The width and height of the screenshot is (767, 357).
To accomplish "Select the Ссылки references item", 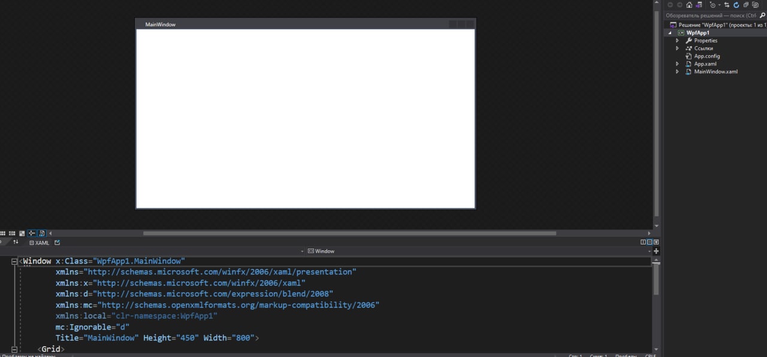I will pyautogui.click(x=699, y=49).
